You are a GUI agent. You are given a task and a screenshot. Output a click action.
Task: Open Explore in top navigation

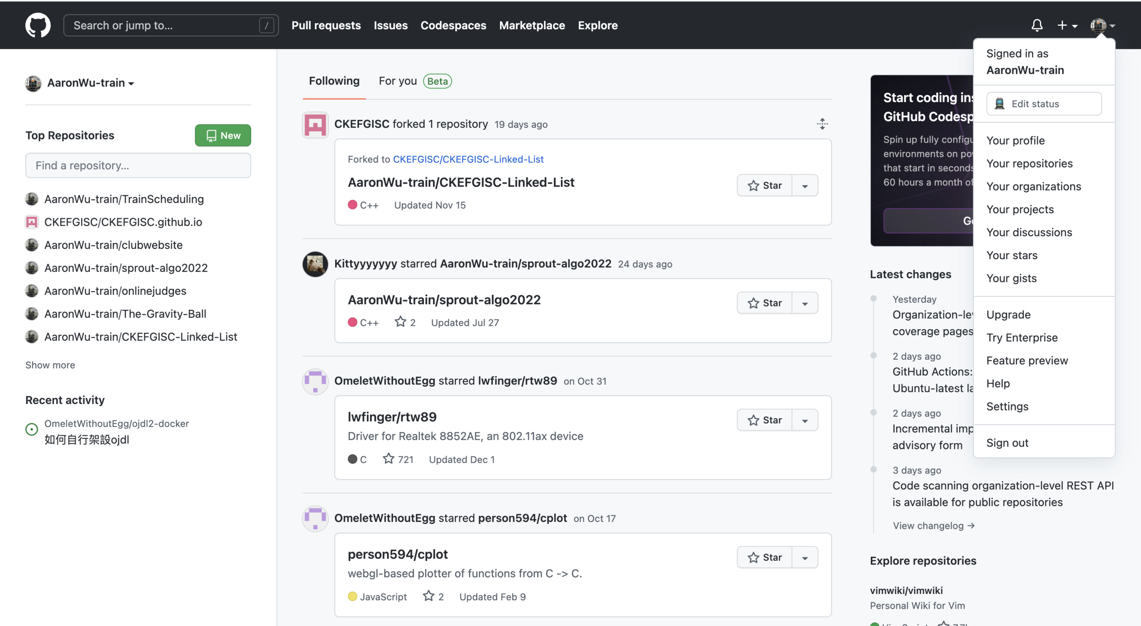[597, 25]
